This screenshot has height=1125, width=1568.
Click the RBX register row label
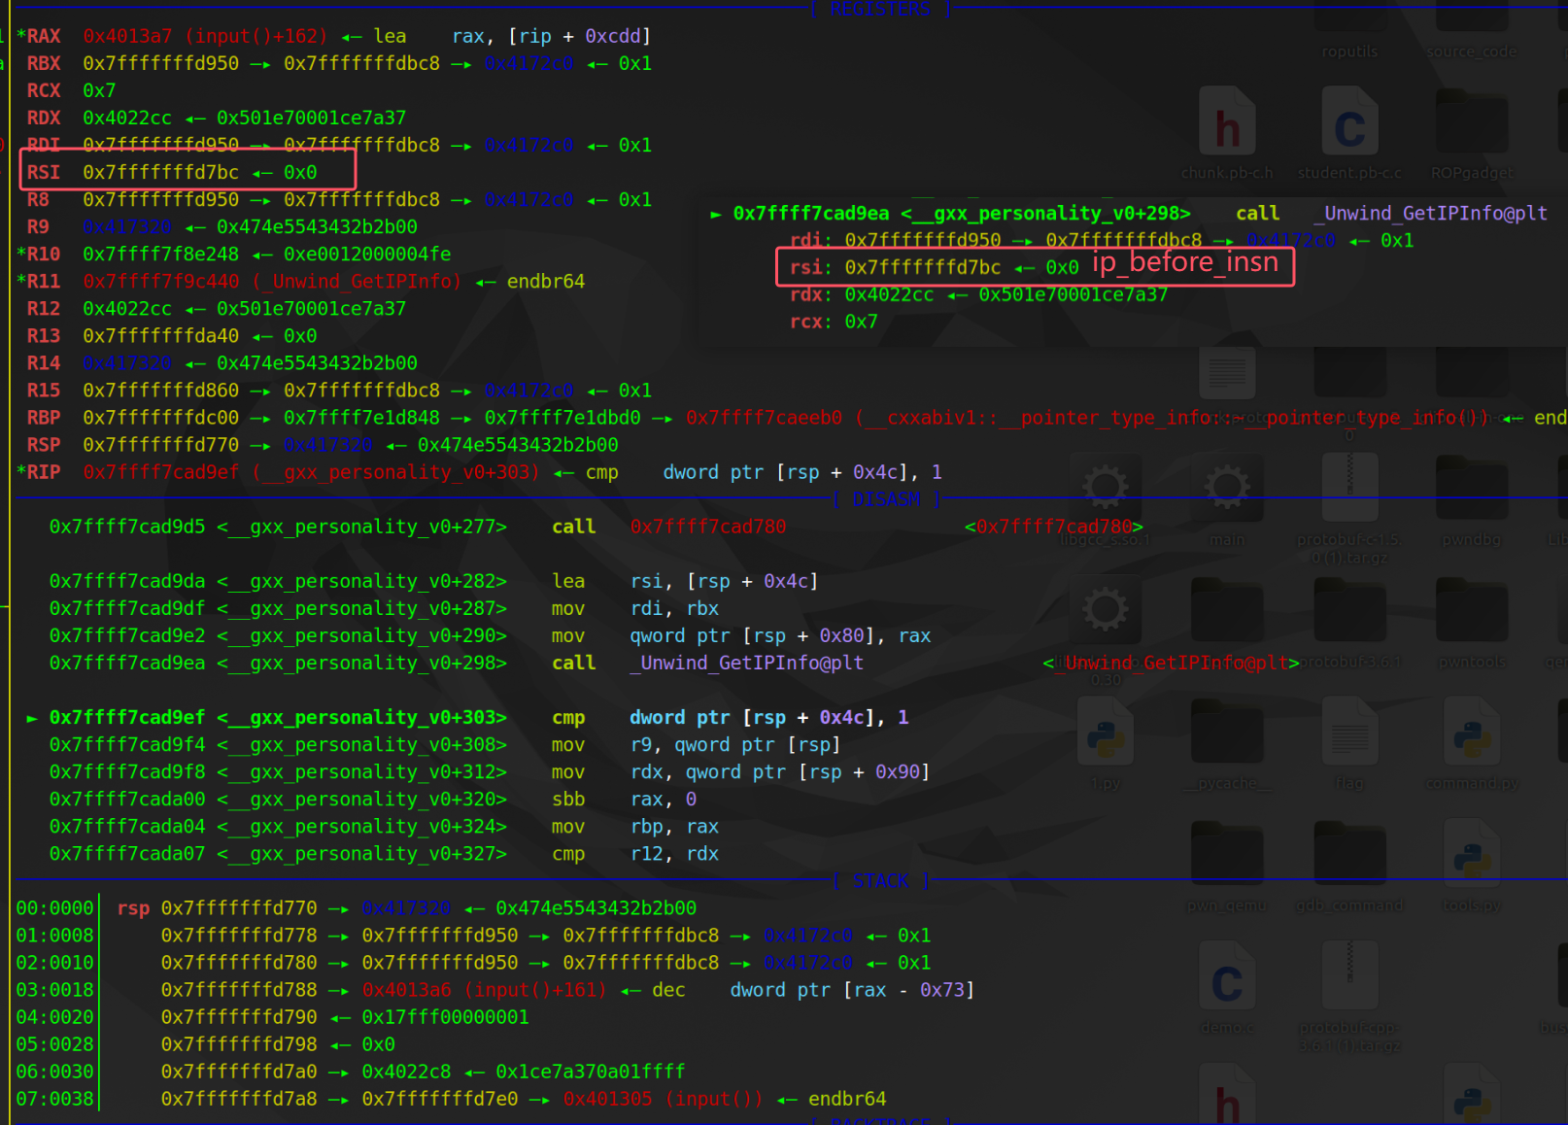(44, 63)
